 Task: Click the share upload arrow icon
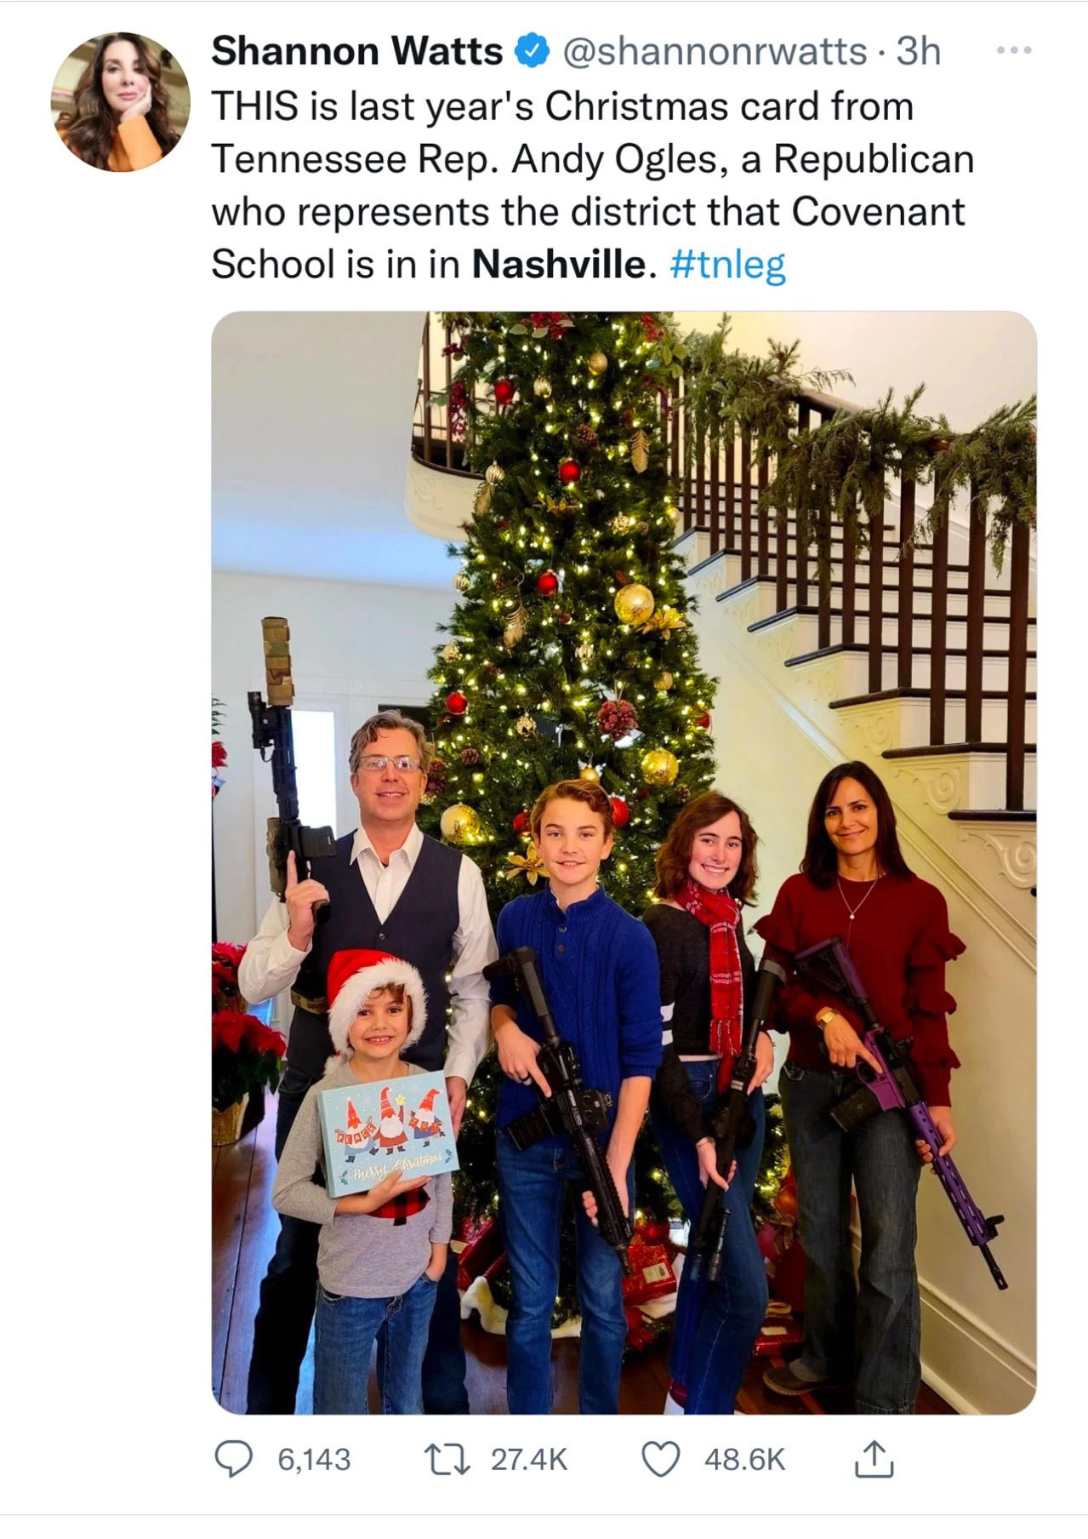pyautogui.click(x=874, y=1460)
